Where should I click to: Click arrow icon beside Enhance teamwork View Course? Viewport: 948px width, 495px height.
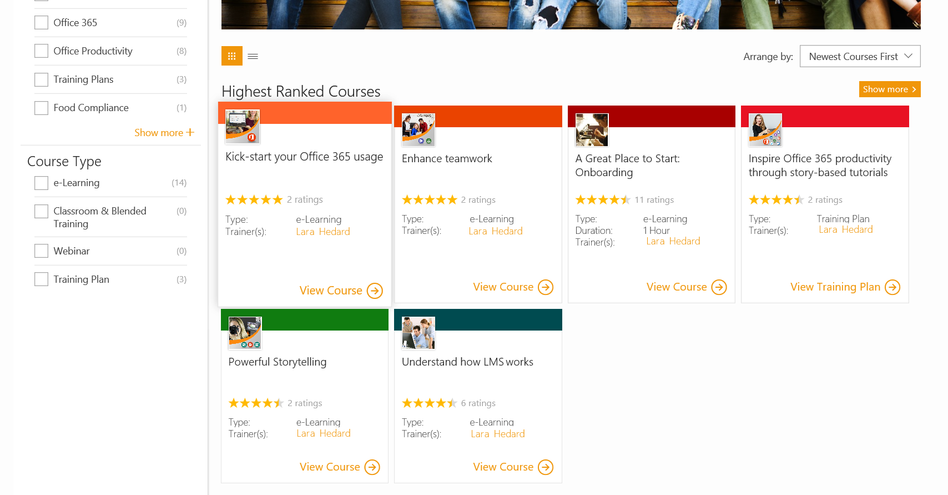tap(546, 287)
